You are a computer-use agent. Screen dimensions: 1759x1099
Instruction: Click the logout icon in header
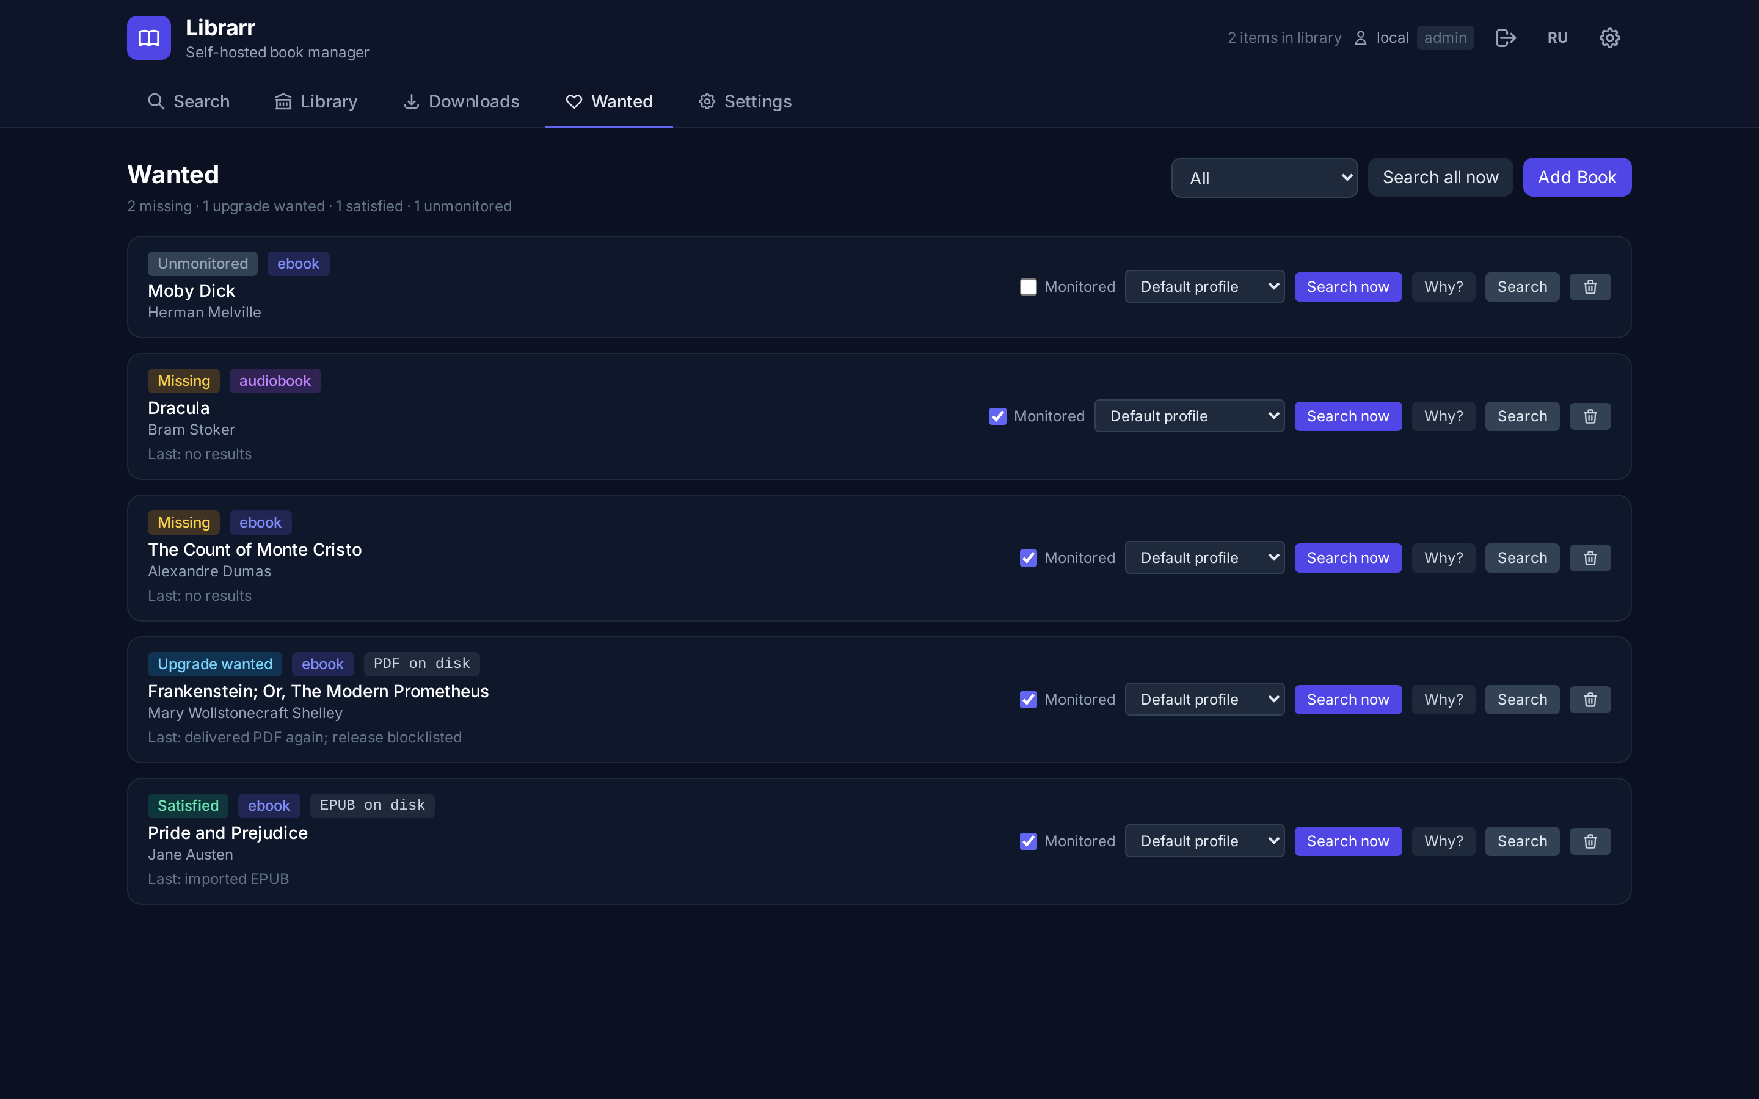click(x=1506, y=38)
